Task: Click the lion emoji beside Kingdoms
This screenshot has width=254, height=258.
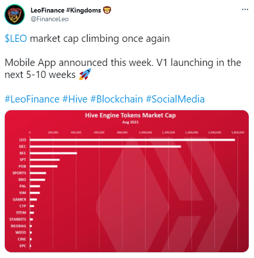Action: (x=107, y=10)
